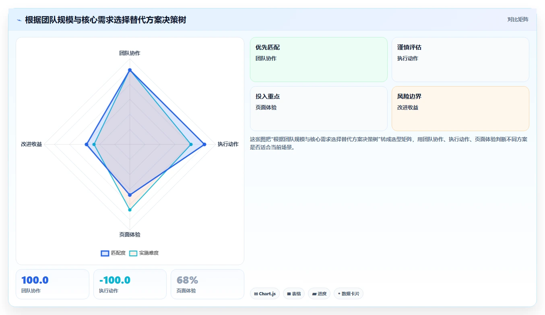Click the Chart.js chip icon
The width and height of the screenshot is (545, 315).
256,294
